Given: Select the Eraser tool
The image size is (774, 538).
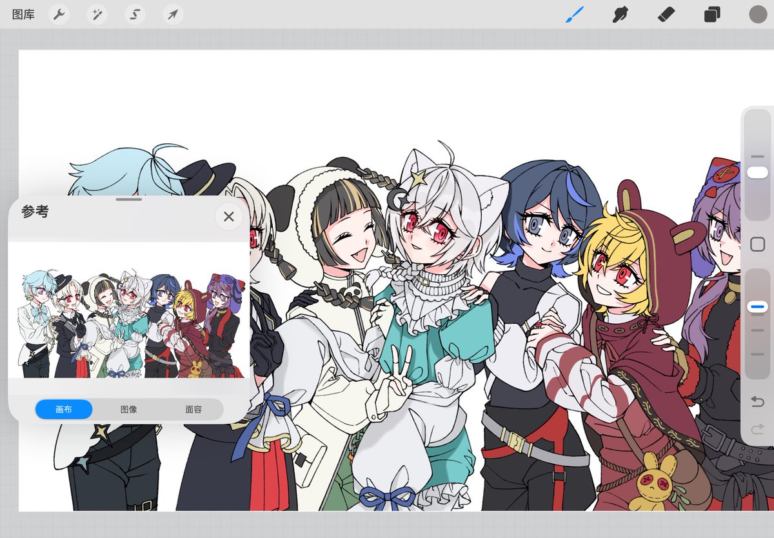Looking at the screenshot, I should point(666,14).
